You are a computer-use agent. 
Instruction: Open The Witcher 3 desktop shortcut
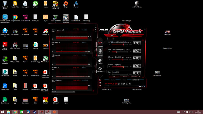click(x=15, y=31)
